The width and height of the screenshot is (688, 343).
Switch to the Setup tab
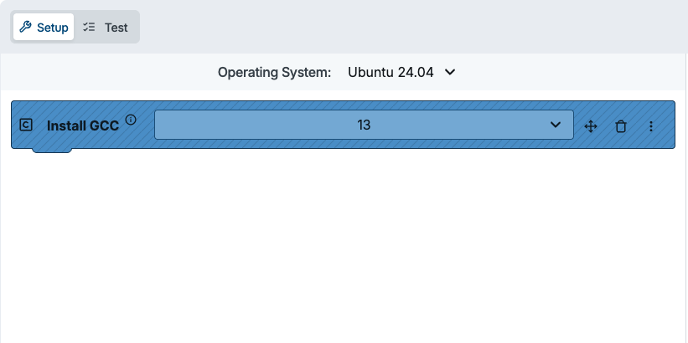coord(44,28)
